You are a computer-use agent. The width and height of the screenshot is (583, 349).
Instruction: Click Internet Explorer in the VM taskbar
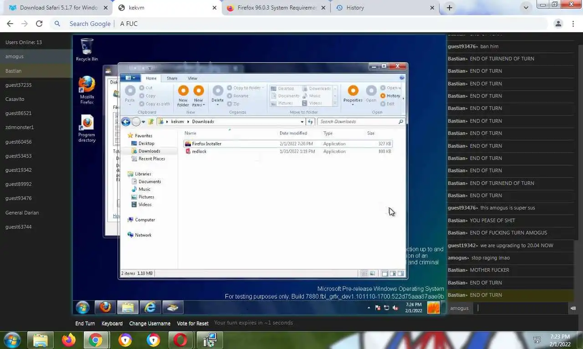150,307
